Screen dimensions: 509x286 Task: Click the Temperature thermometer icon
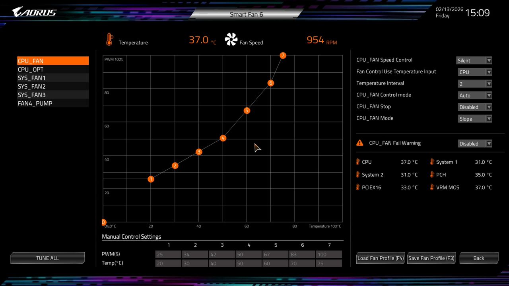(110, 39)
